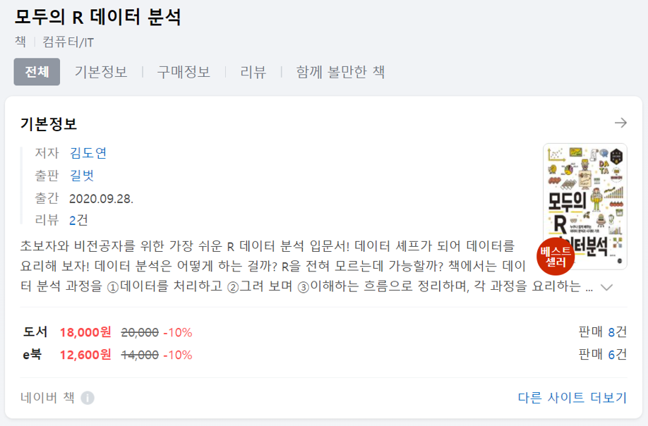Open the 2건 review count link
The height and width of the screenshot is (426, 648).
pyautogui.click(x=78, y=220)
